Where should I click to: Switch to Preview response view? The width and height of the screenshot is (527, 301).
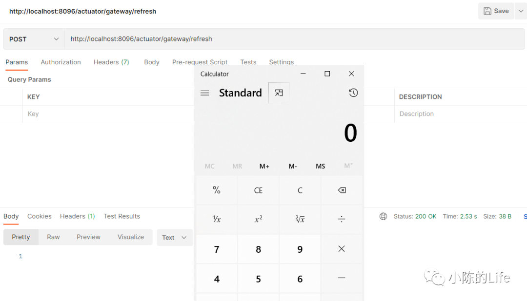tap(88, 237)
